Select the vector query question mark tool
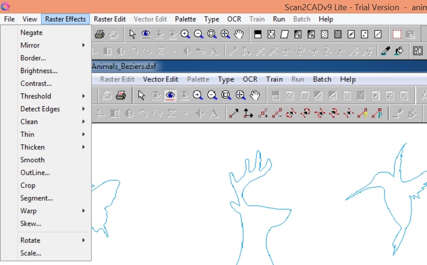Image resolution: width=427 pixels, height=265 pixels. tap(363, 113)
